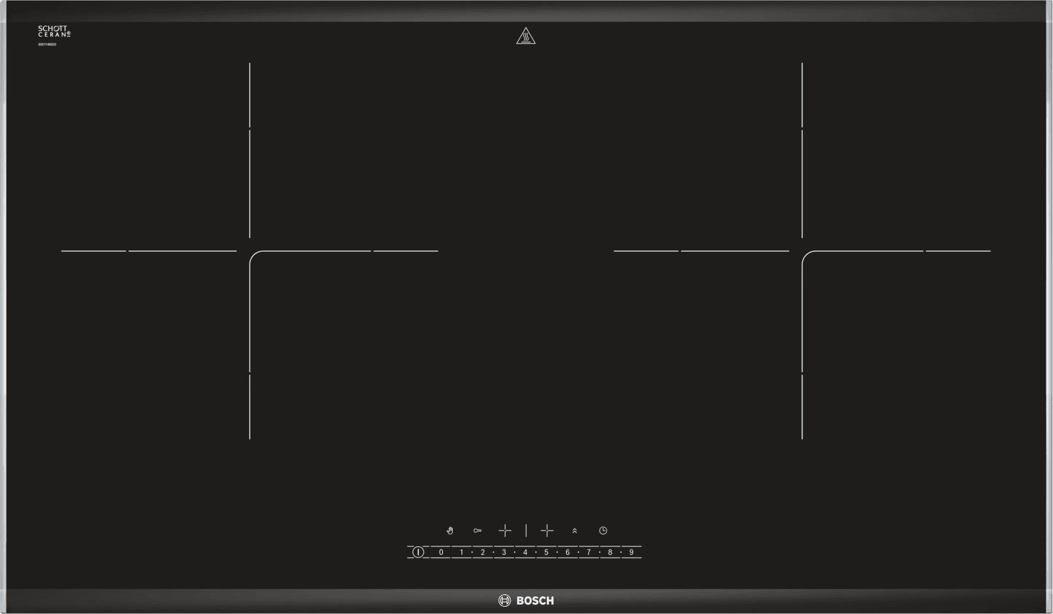
Task: Touch the center of left cooking zone
Action: coord(250,251)
